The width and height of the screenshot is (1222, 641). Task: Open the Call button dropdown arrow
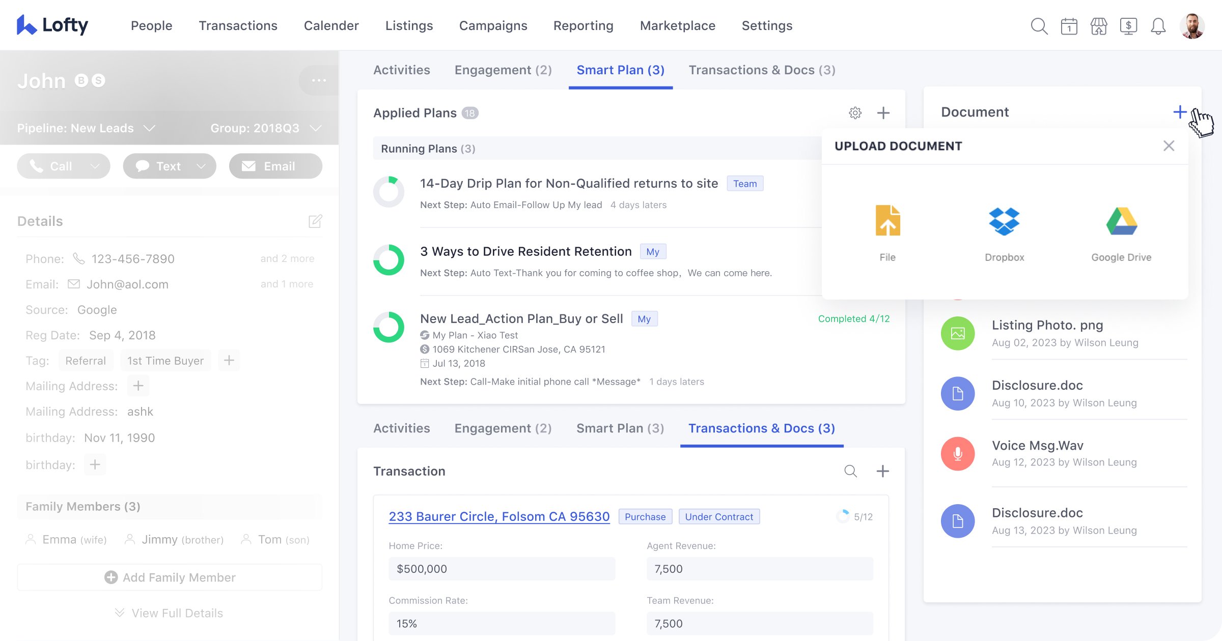click(95, 166)
